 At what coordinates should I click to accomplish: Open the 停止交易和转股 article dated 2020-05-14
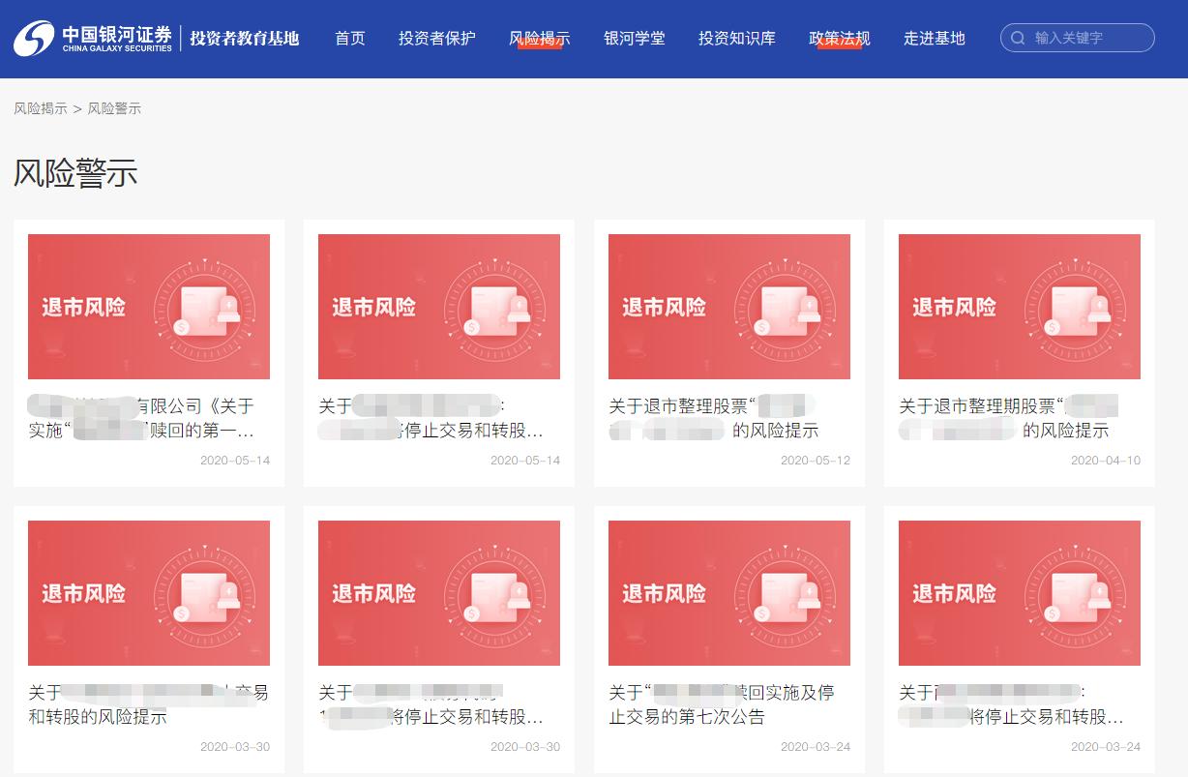pyautogui.click(x=438, y=416)
